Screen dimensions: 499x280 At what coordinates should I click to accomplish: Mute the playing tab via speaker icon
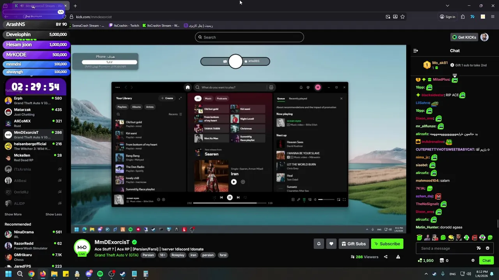tap(21, 6)
